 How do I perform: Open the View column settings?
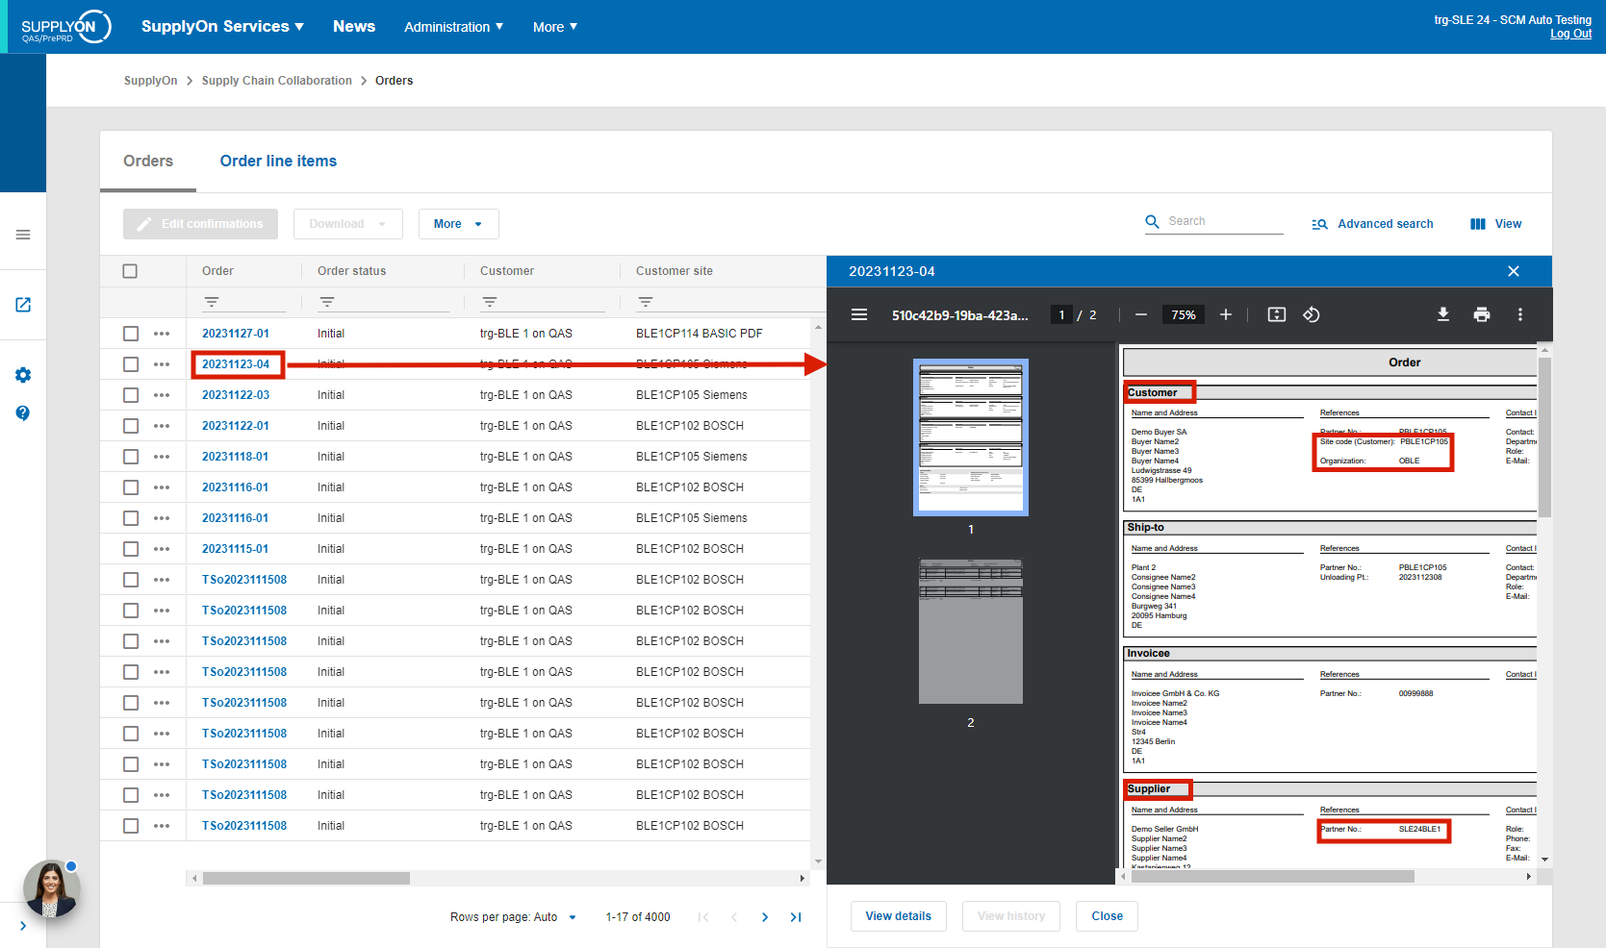tap(1495, 224)
